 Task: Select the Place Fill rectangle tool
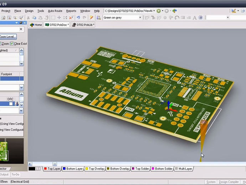click(x=183, y=17)
